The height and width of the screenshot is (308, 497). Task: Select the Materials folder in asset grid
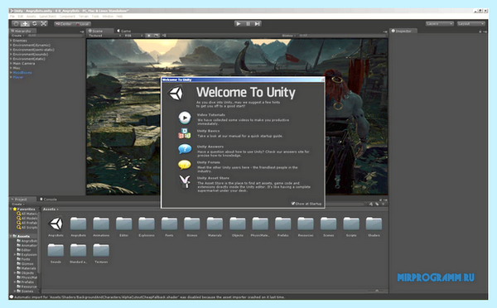[x=215, y=224]
